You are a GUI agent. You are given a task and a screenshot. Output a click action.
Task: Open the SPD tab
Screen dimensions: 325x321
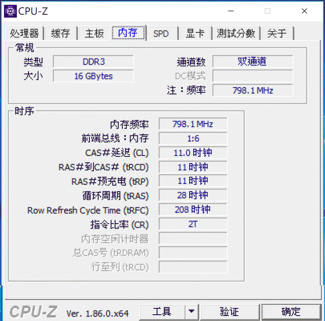[x=161, y=33]
